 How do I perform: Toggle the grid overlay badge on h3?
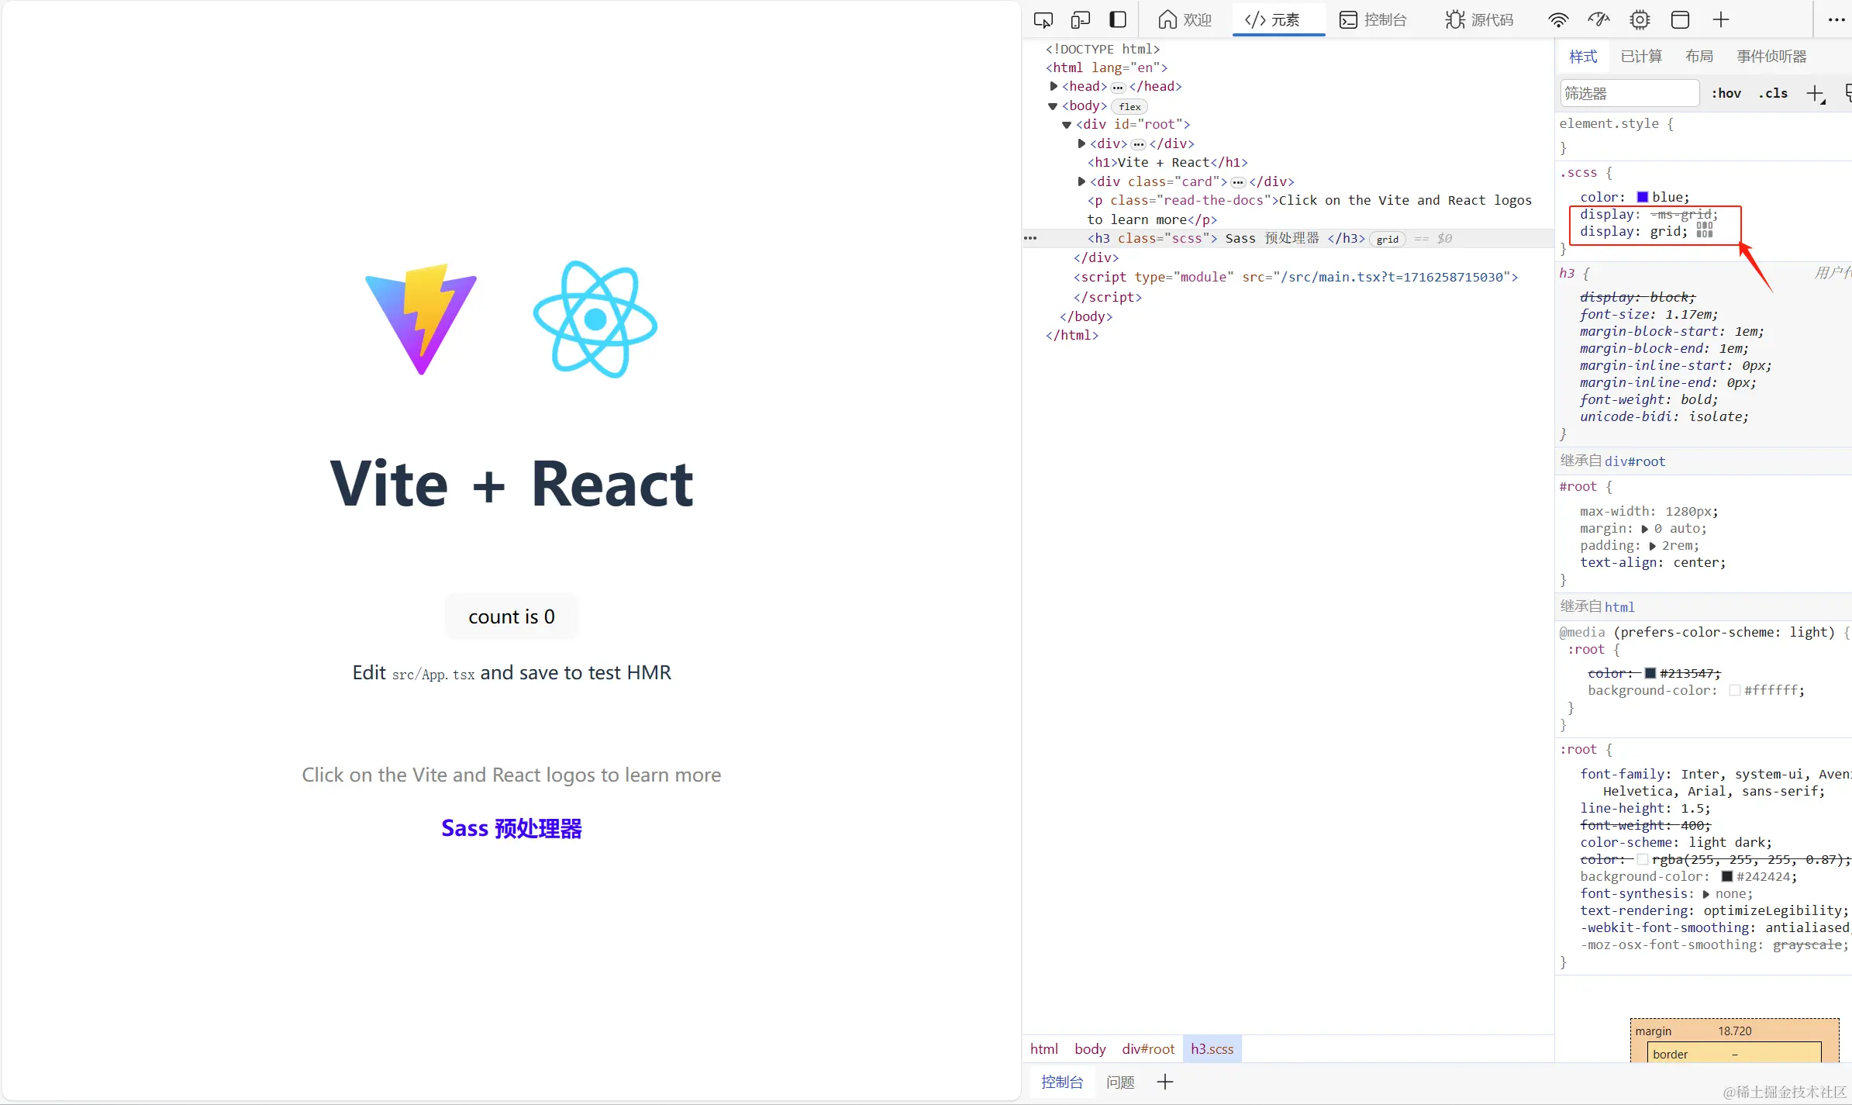(x=1388, y=240)
